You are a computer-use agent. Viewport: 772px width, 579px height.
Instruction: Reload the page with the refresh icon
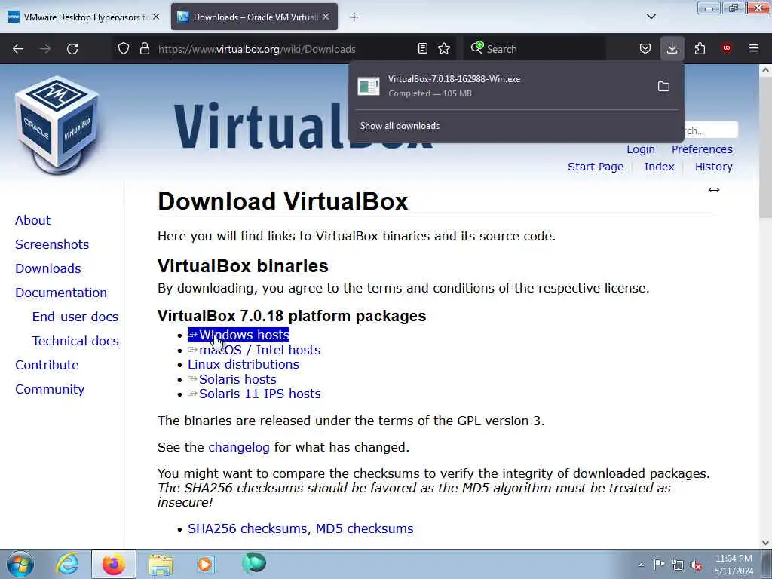pyautogui.click(x=72, y=49)
